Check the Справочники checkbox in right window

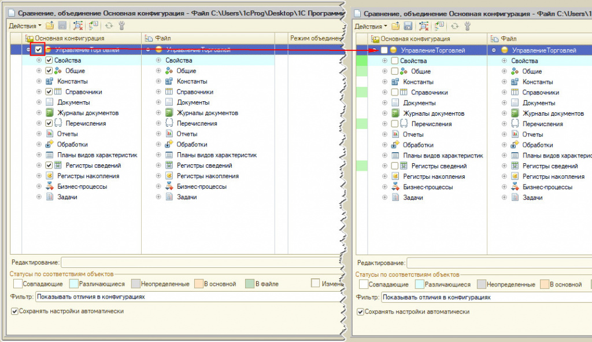(x=394, y=92)
